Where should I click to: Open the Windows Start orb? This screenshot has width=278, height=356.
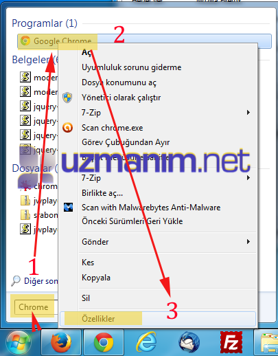tap(19, 343)
